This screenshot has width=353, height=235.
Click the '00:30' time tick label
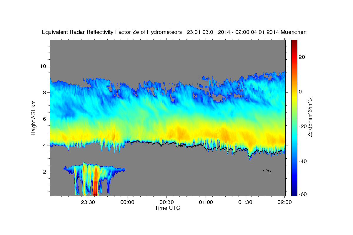click(x=167, y=202)
